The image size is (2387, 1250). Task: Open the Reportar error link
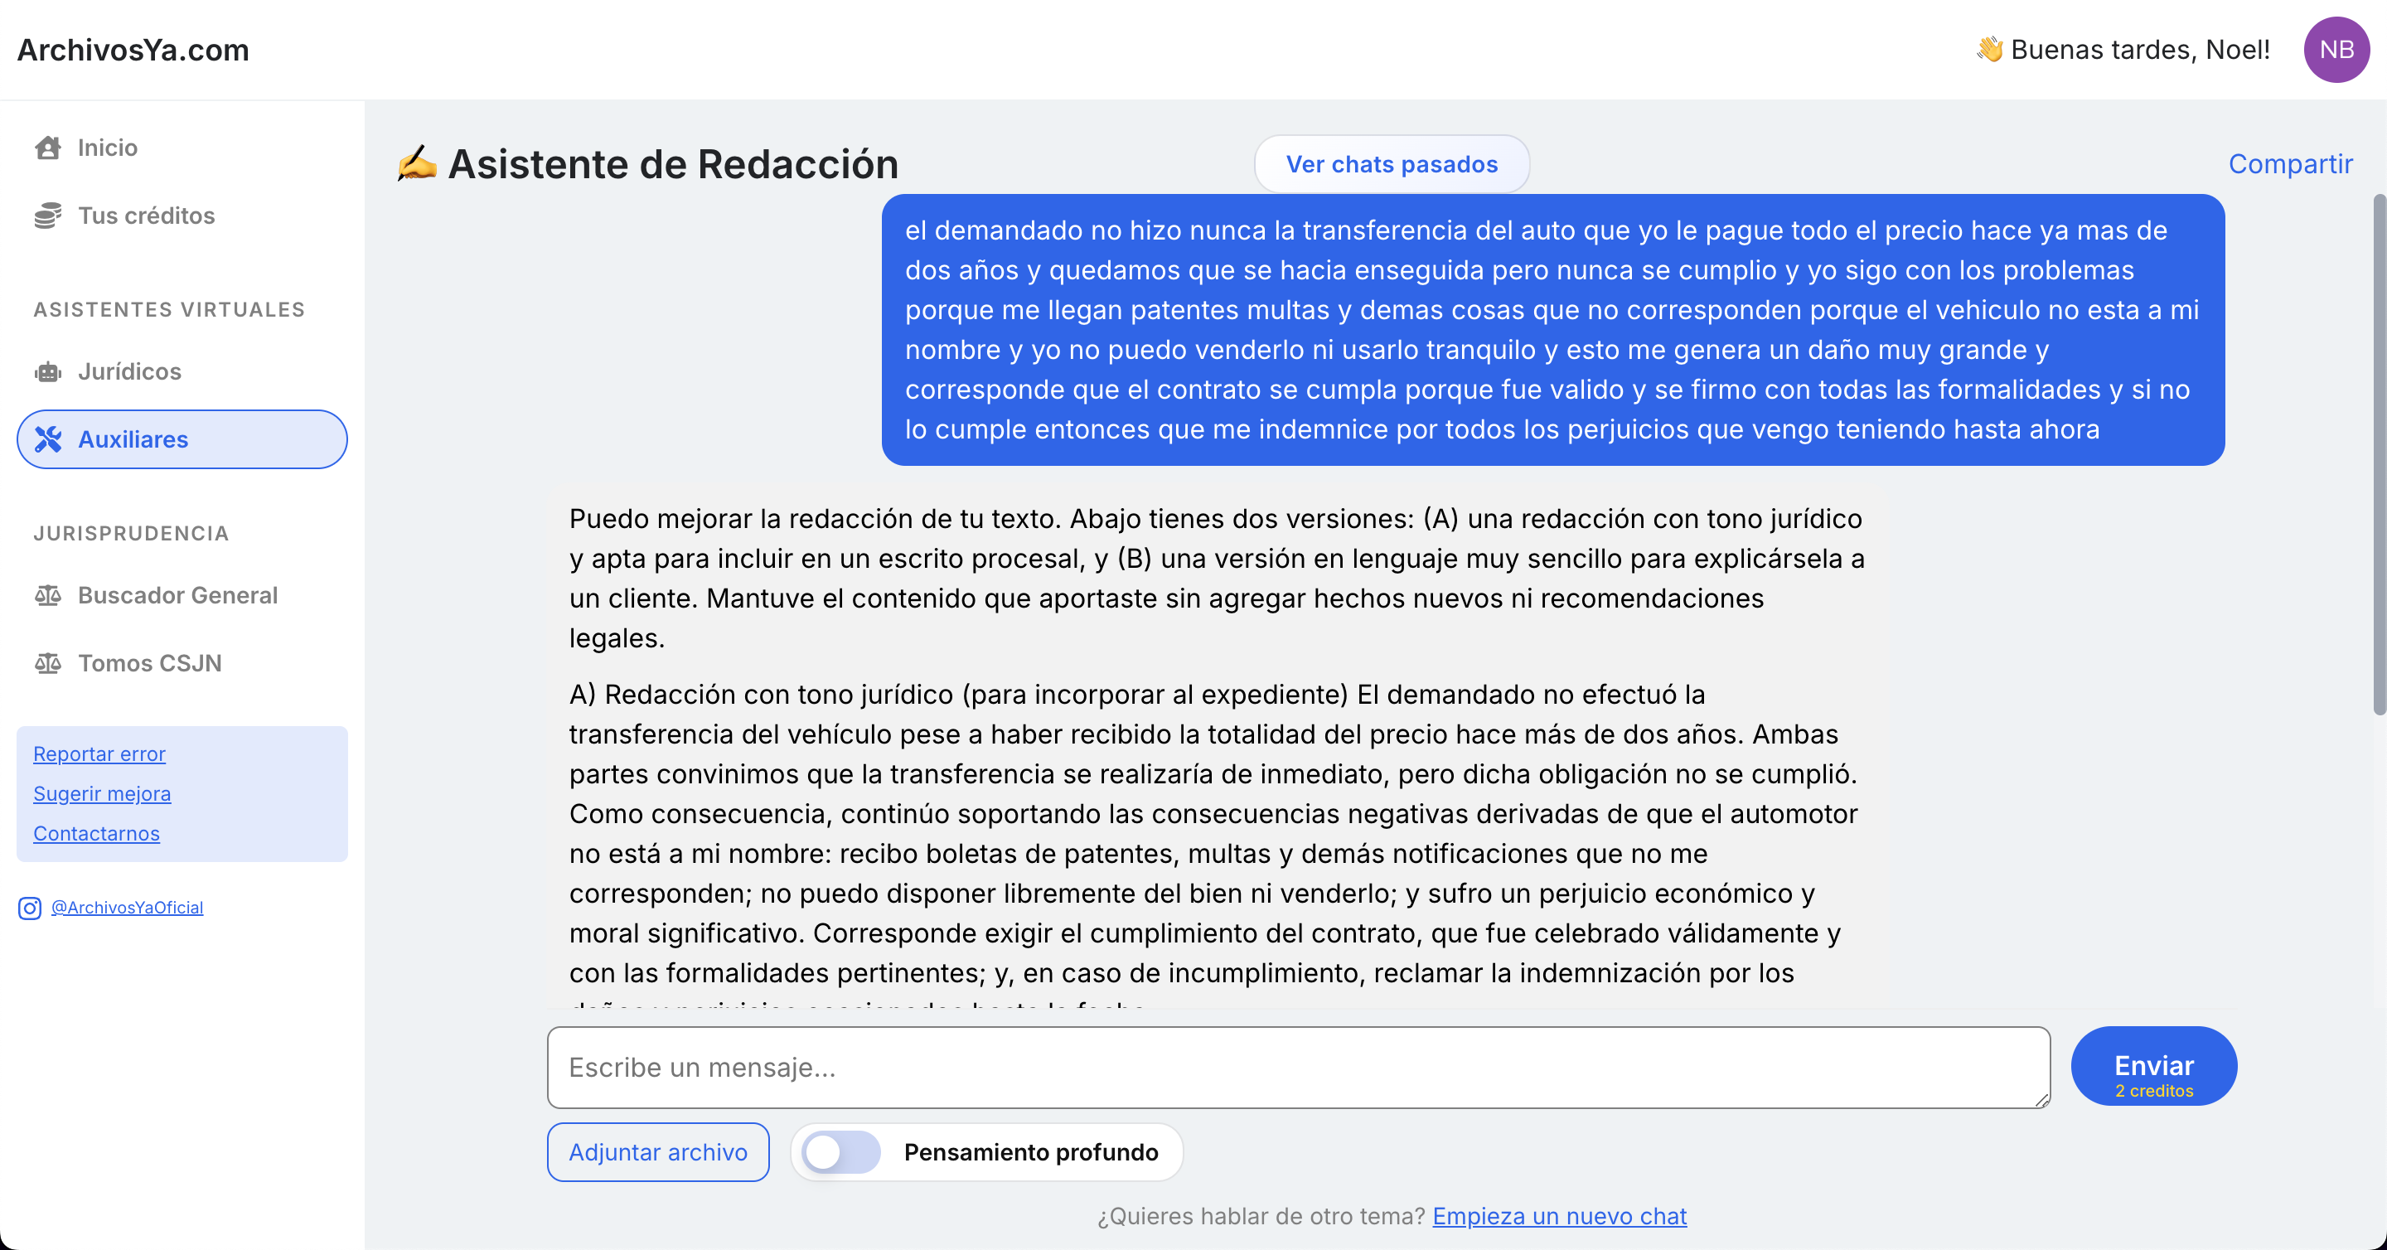click(x=99, y=754)
